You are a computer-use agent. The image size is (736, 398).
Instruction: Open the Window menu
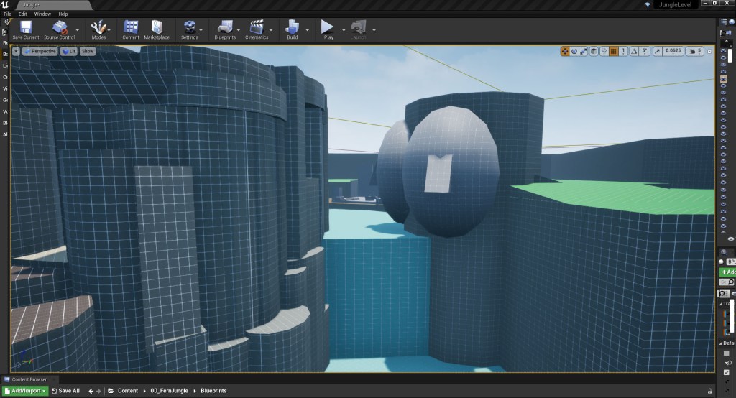click(42, 14)
